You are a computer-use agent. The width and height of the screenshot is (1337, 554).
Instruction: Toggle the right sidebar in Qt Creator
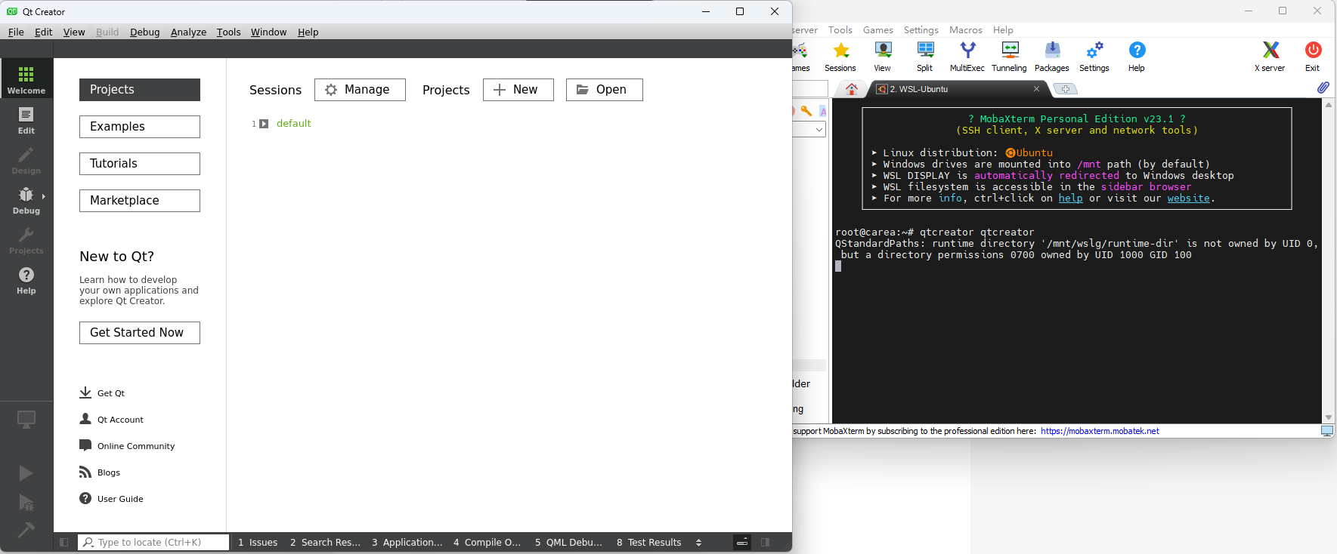tap(766, 542)
